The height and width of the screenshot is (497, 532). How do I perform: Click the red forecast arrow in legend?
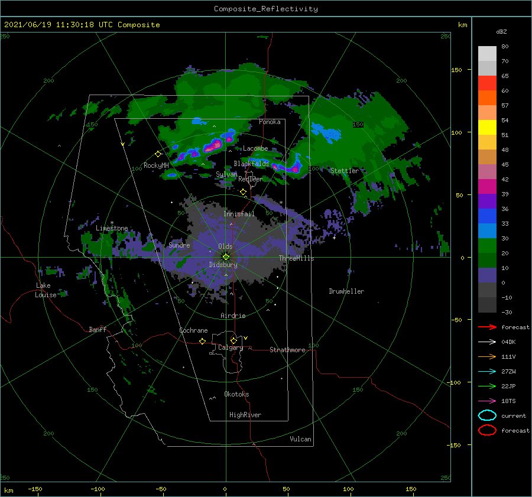pyautogui.click(x=487, y=327)
